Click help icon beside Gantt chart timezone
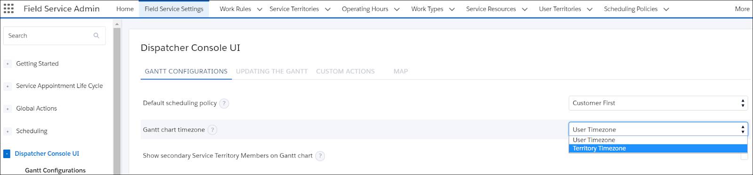This screenshot has width=753, height=175. (x=212, y=130)
